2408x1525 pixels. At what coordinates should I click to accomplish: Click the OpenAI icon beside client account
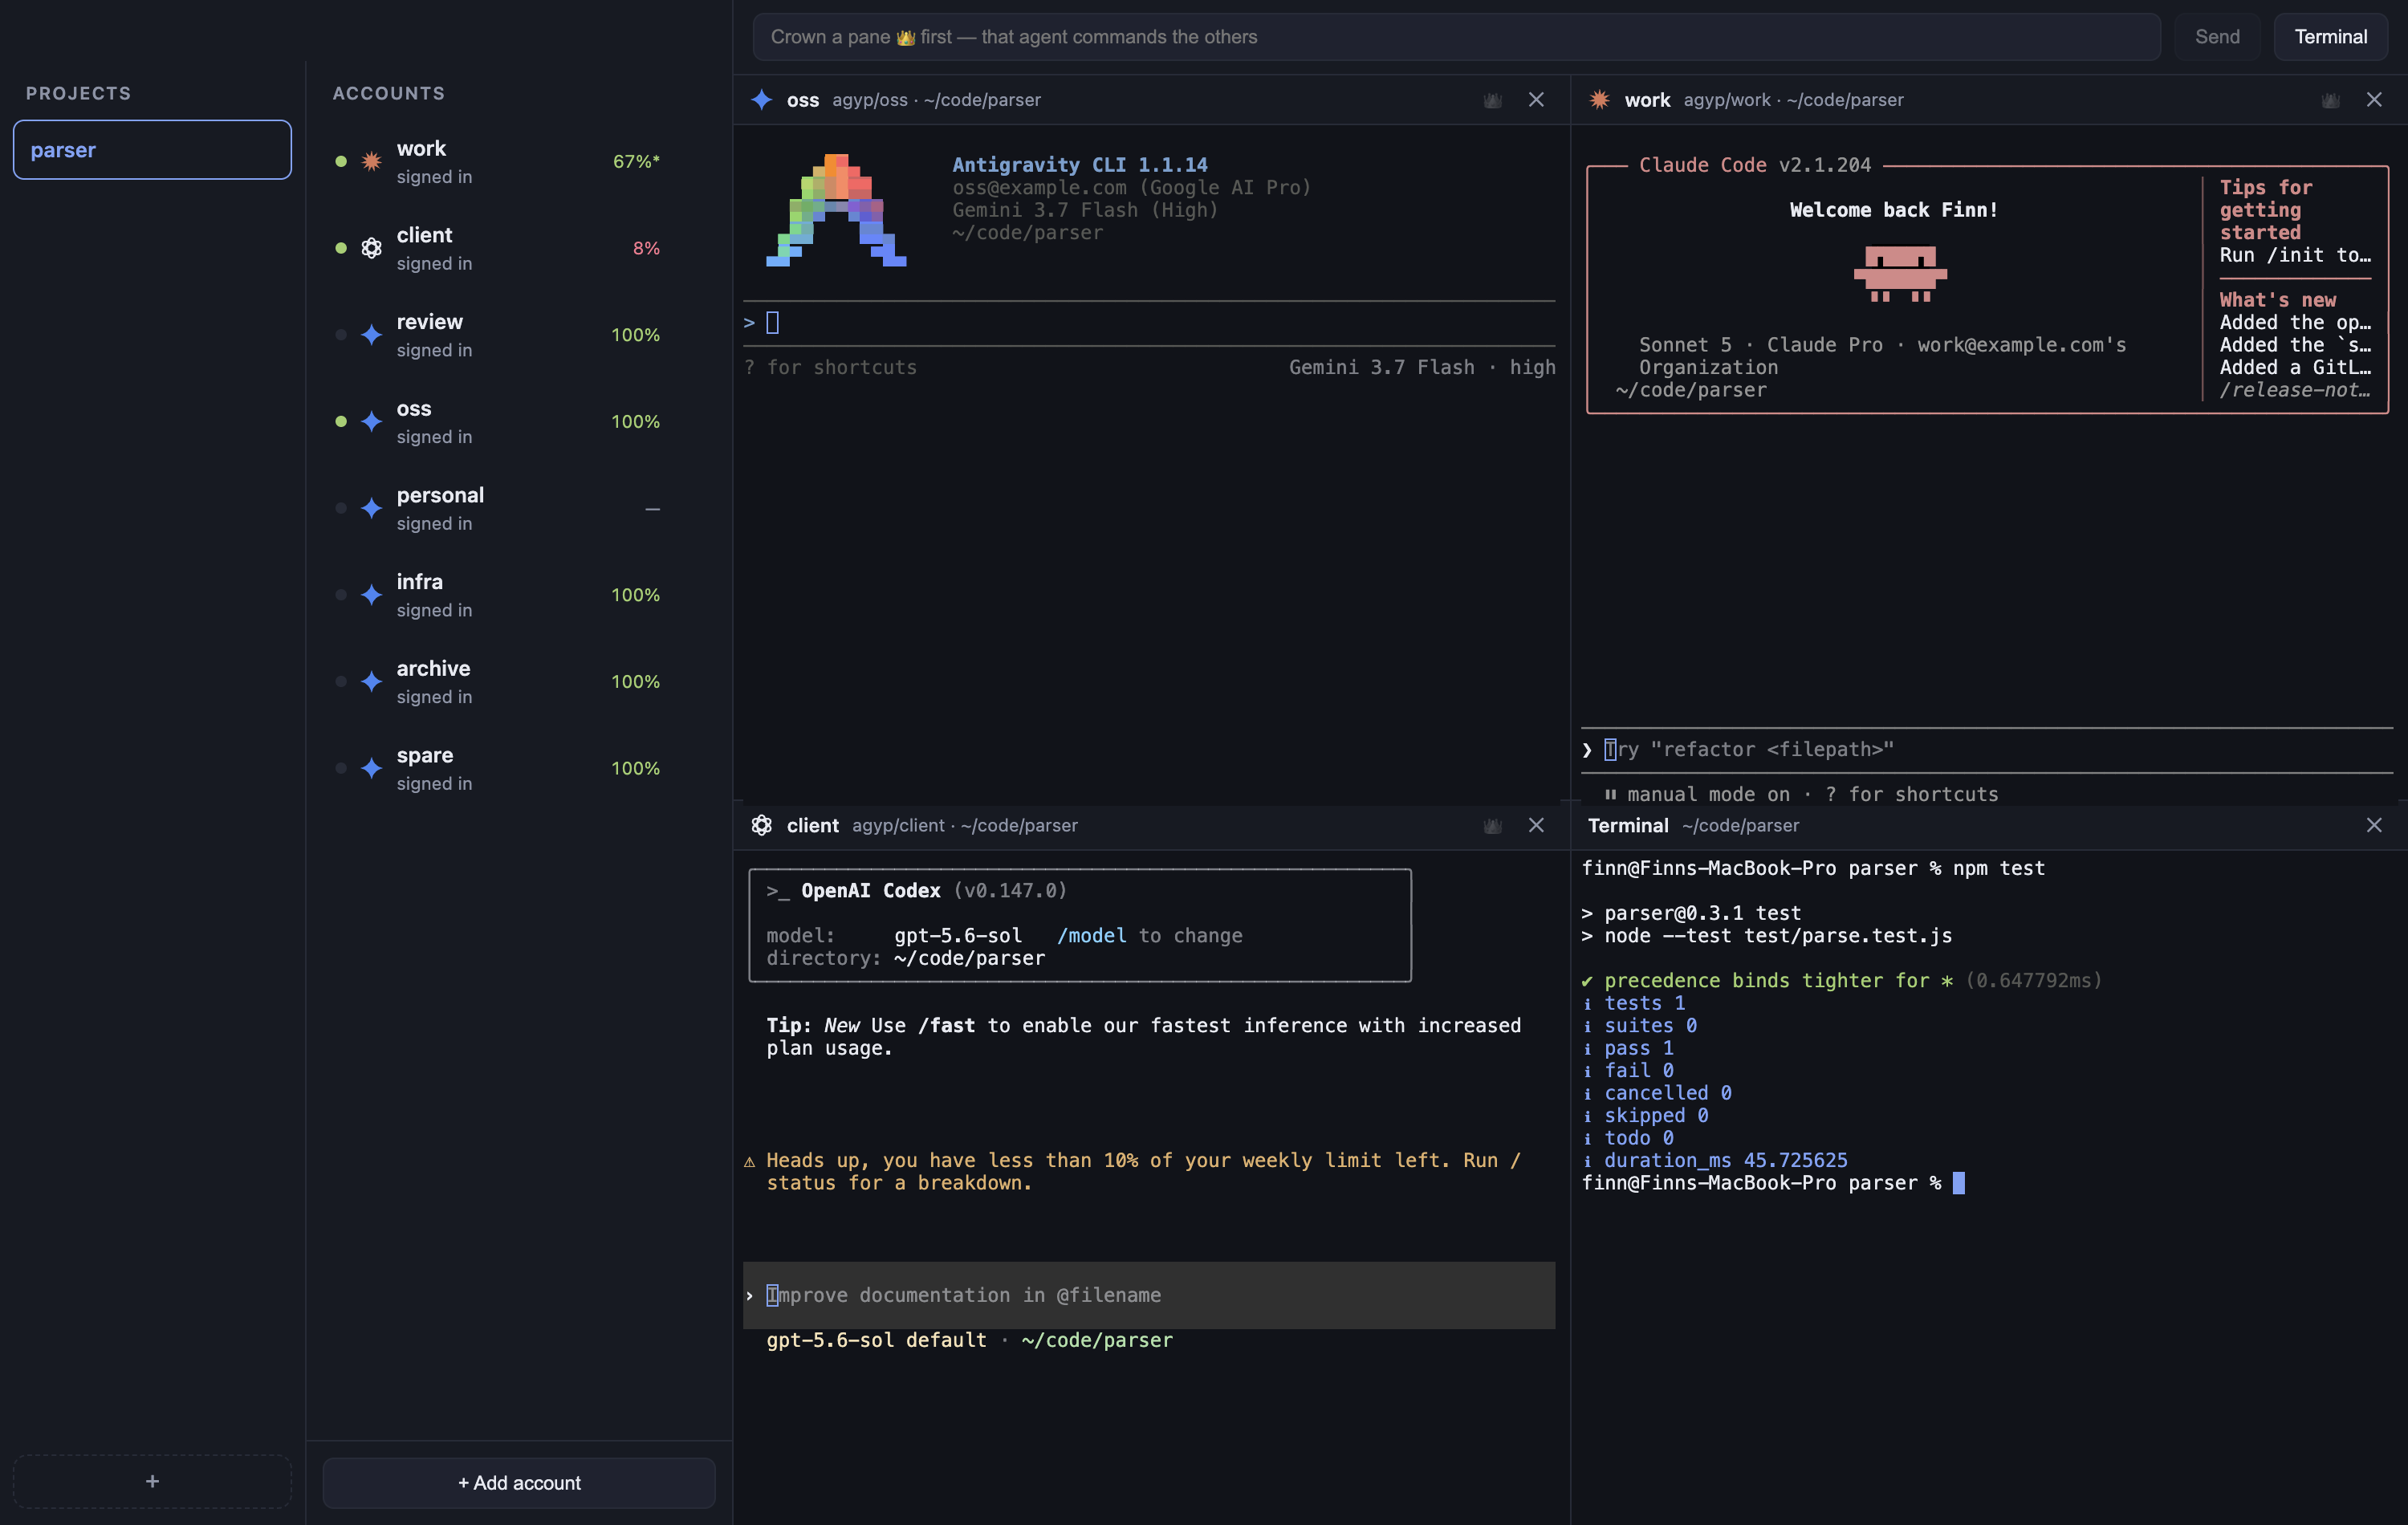[x=371, y=248]
